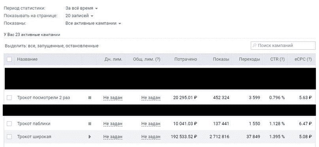Click the eCPC (?) help column header
The width and height of the screenshot is (319, 147).
coord(303,59)
